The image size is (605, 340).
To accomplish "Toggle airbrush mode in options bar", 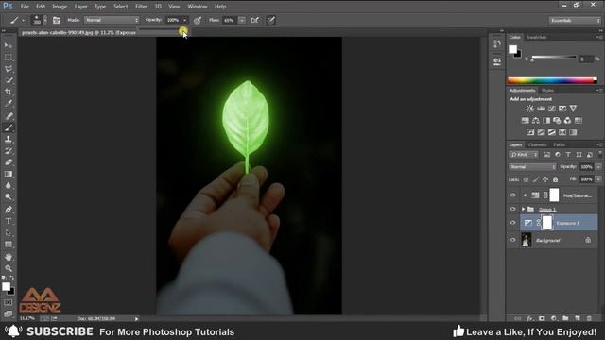I will (x=254, y=21).
